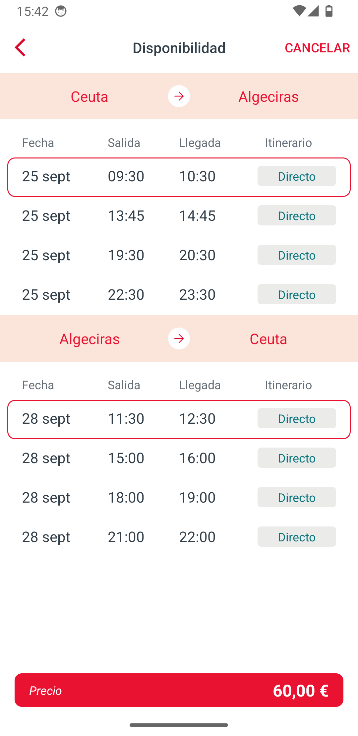
Task: Tap the Wi-Fi signal status icon
Action: (x=299, y=11)
